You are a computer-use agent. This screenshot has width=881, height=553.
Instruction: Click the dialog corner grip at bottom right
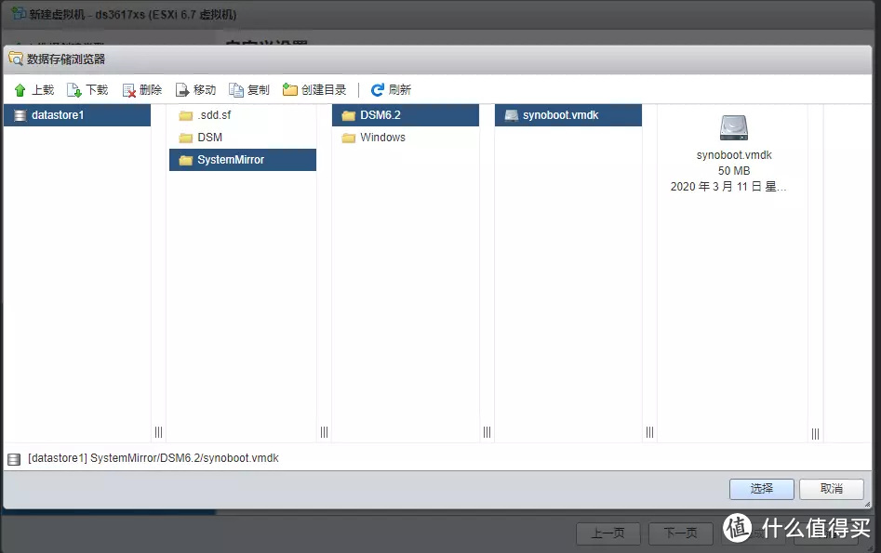[868, 504]
